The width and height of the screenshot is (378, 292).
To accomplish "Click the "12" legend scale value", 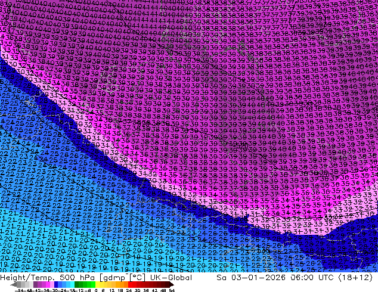I will (x=112, y=290).
